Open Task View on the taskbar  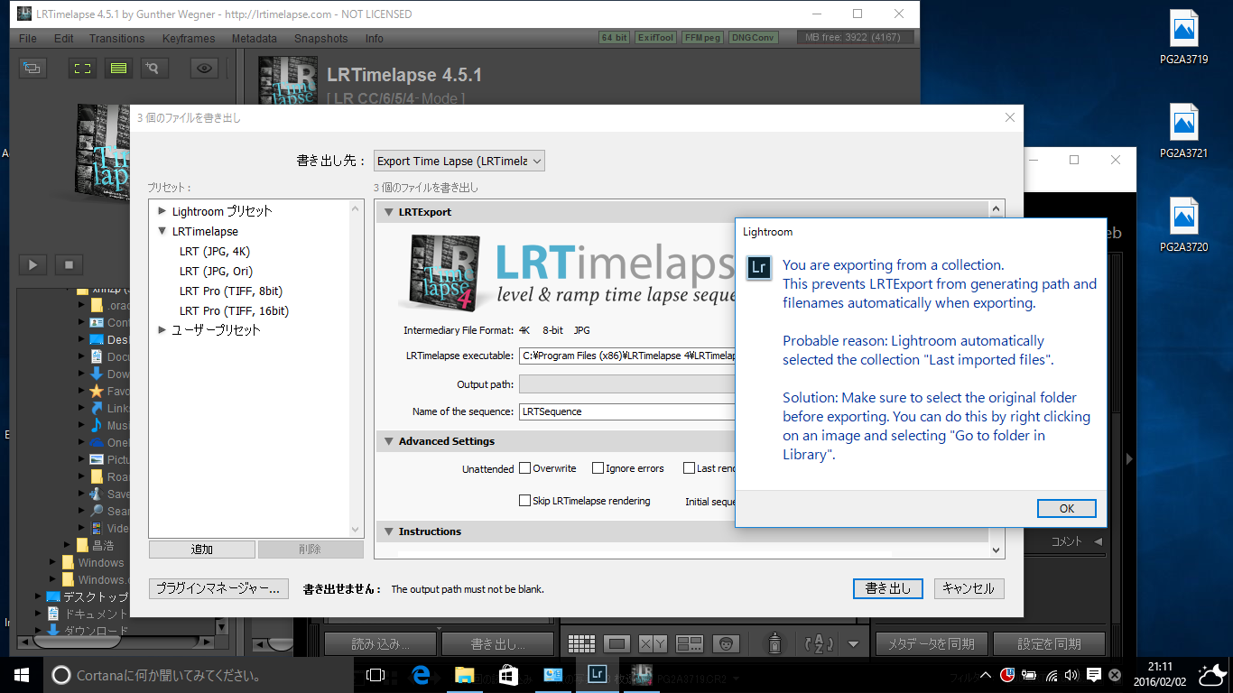tap(375, 675)
